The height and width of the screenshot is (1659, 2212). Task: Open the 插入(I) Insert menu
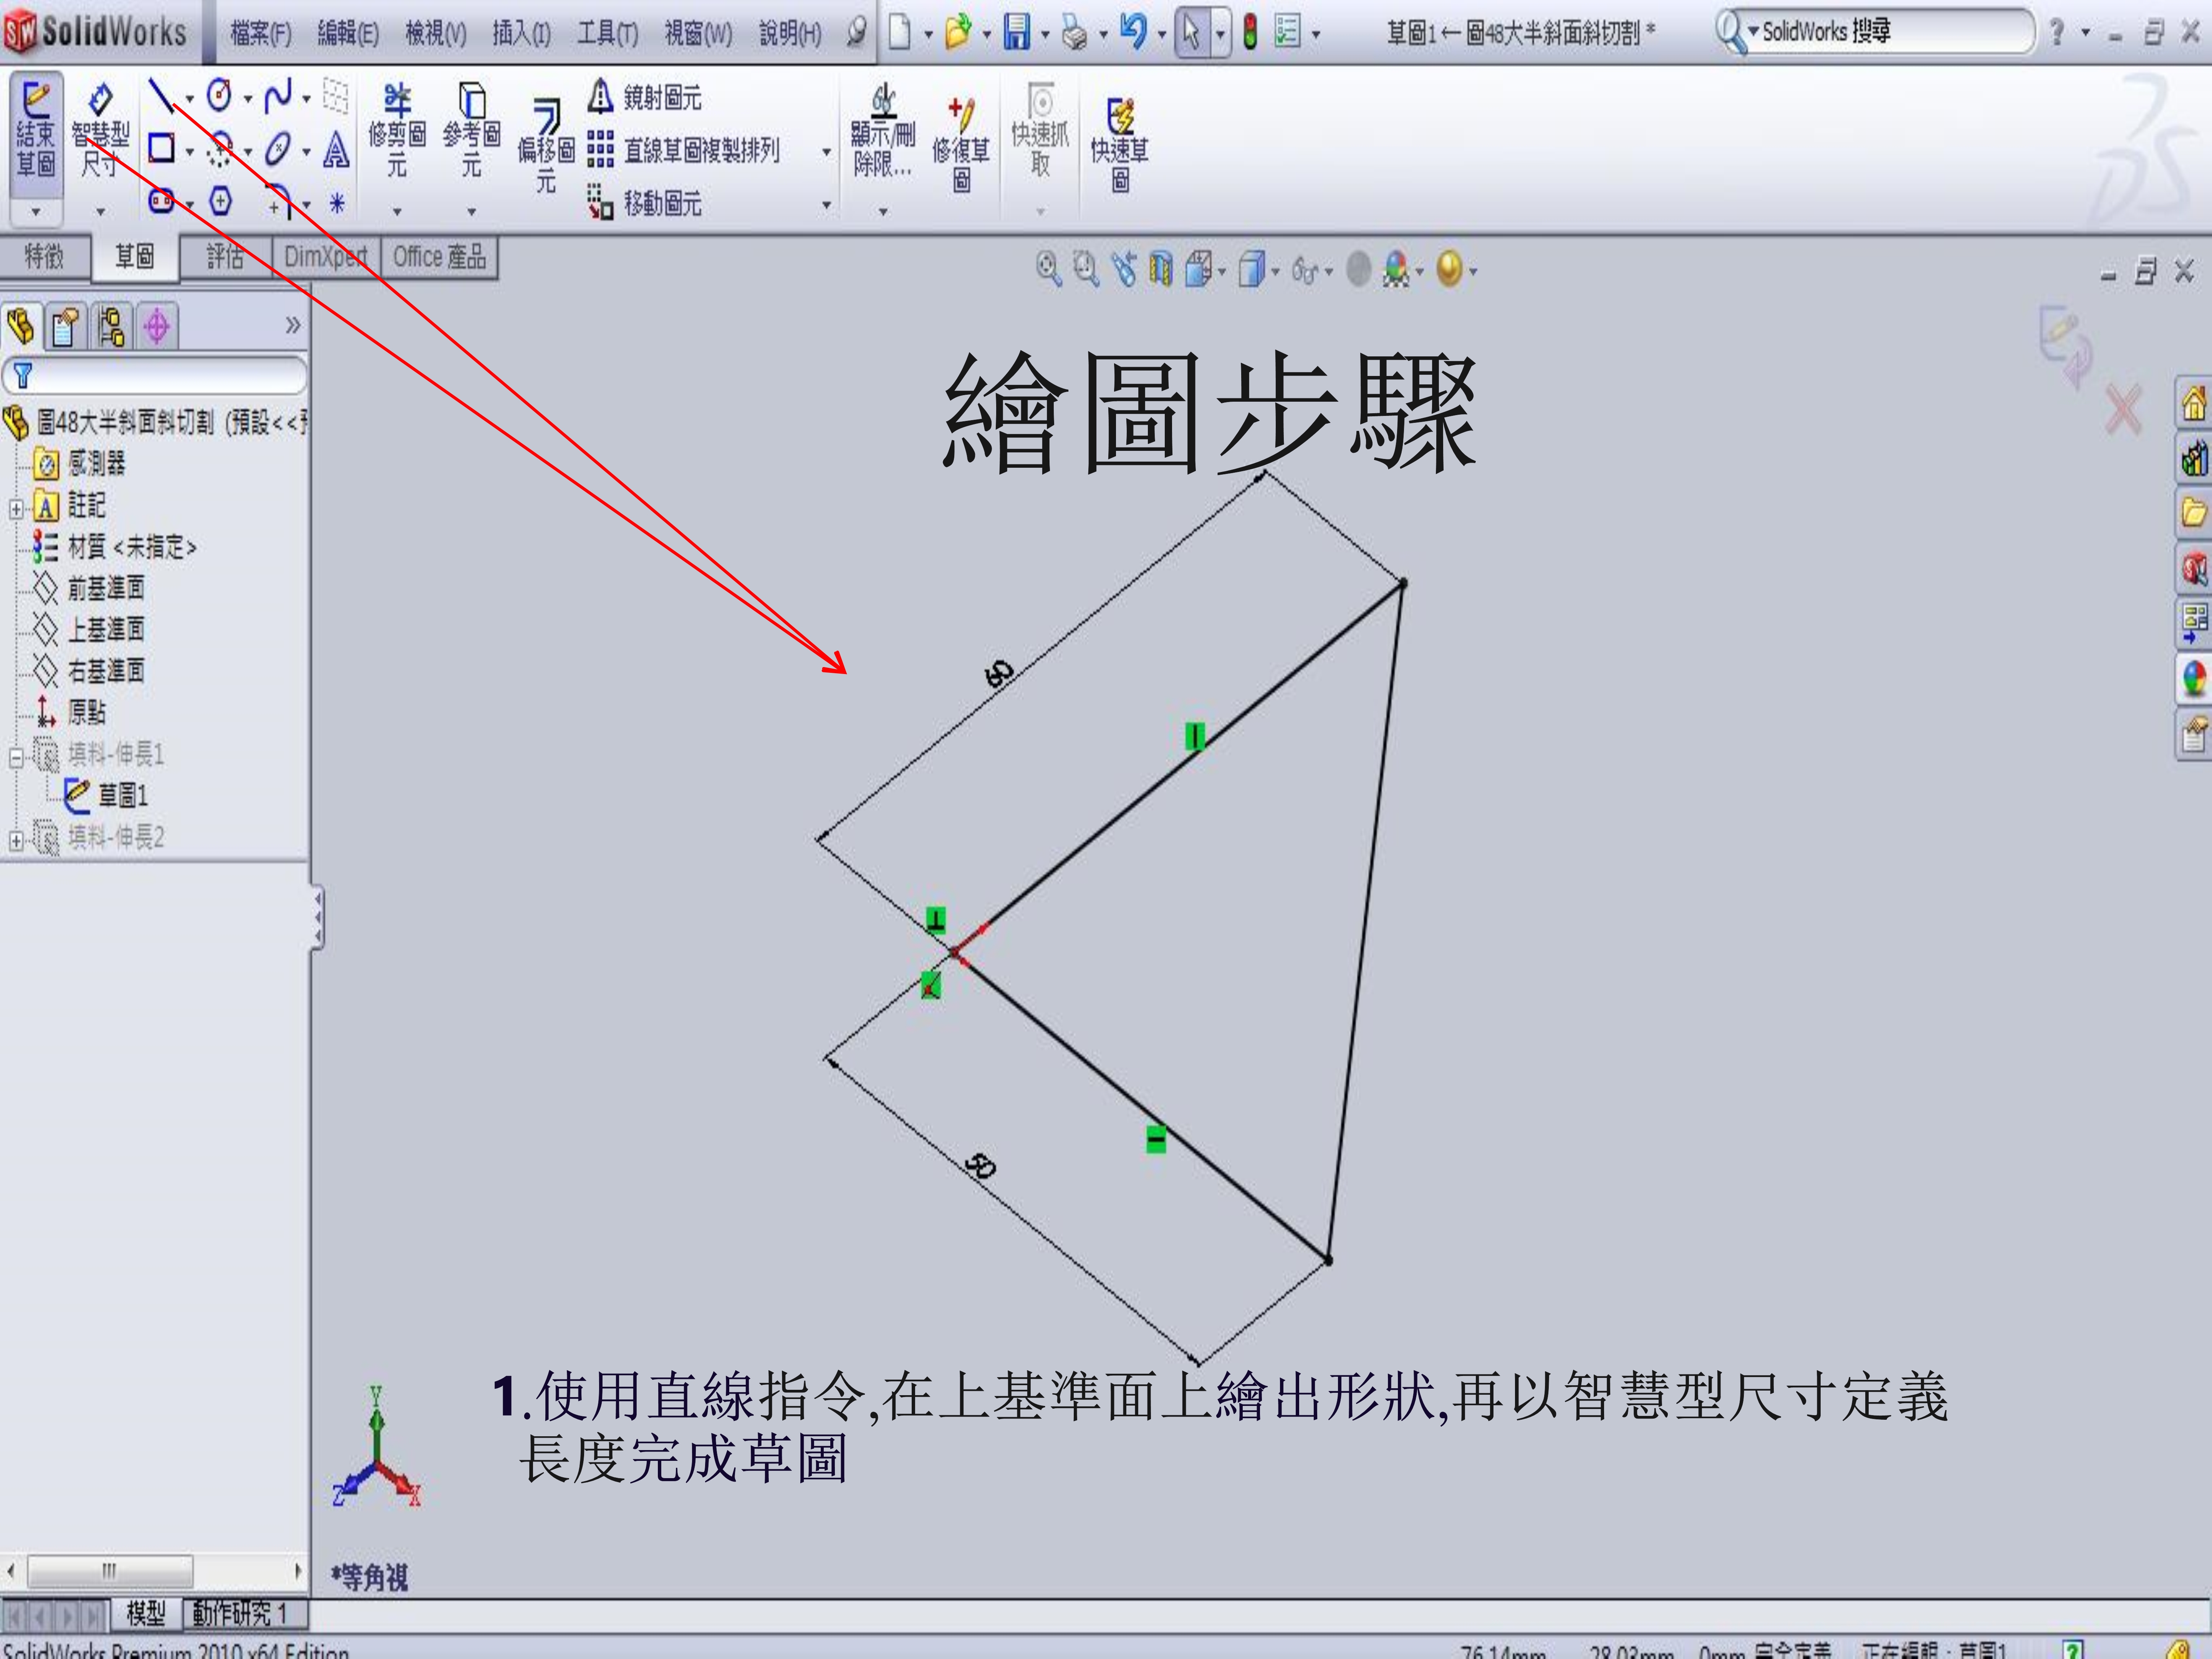coord(521,34)
